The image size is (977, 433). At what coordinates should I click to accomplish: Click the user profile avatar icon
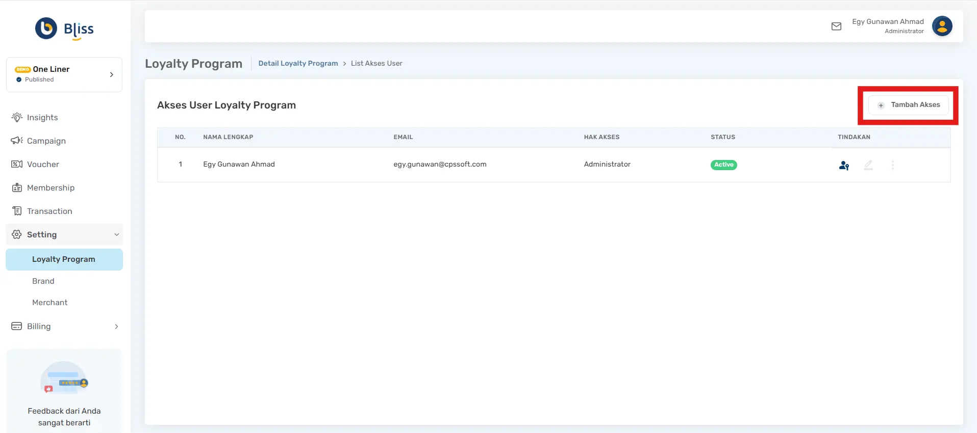tap(942, 26)
